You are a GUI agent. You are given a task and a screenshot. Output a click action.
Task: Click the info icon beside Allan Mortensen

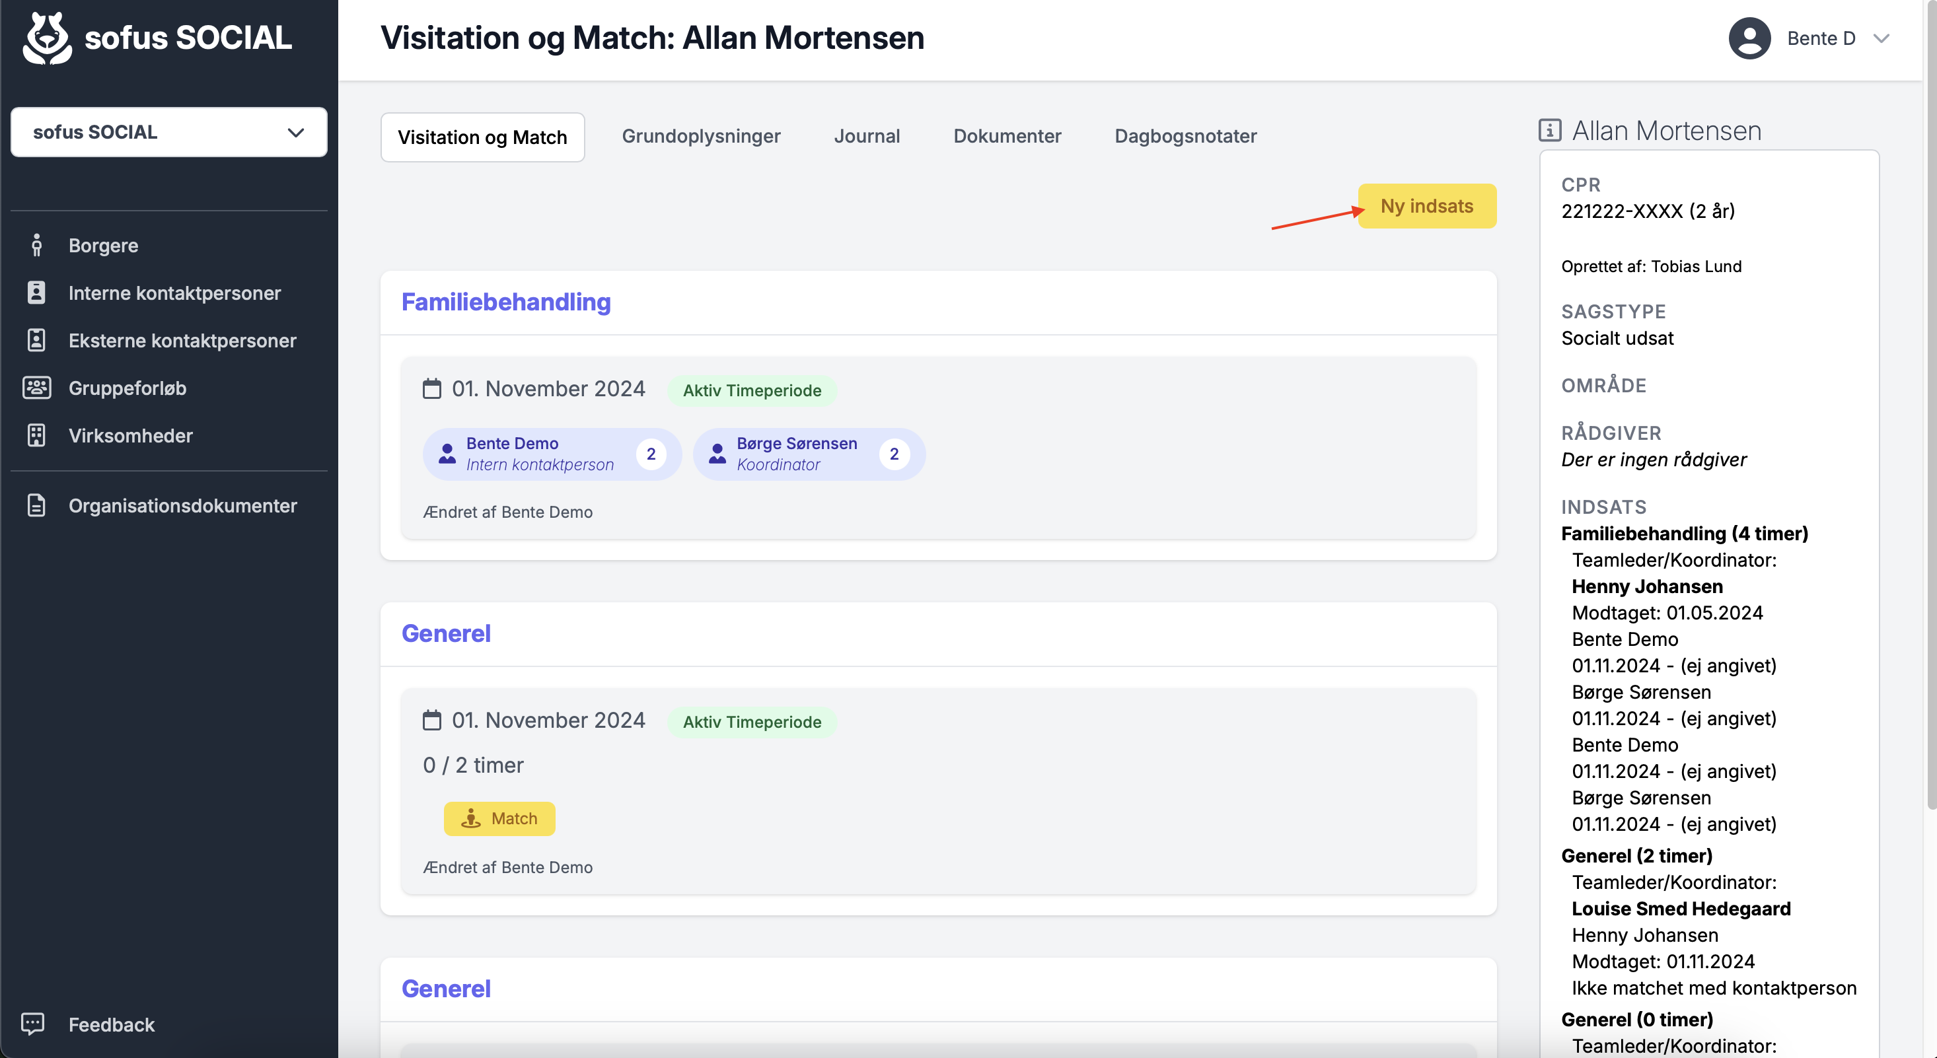pos(1549,130)
